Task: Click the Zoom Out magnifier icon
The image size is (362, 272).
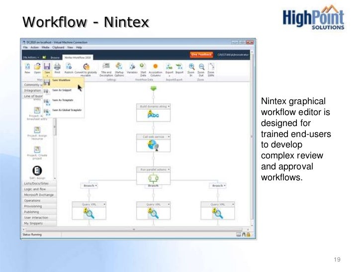Action: pos(201,67)
